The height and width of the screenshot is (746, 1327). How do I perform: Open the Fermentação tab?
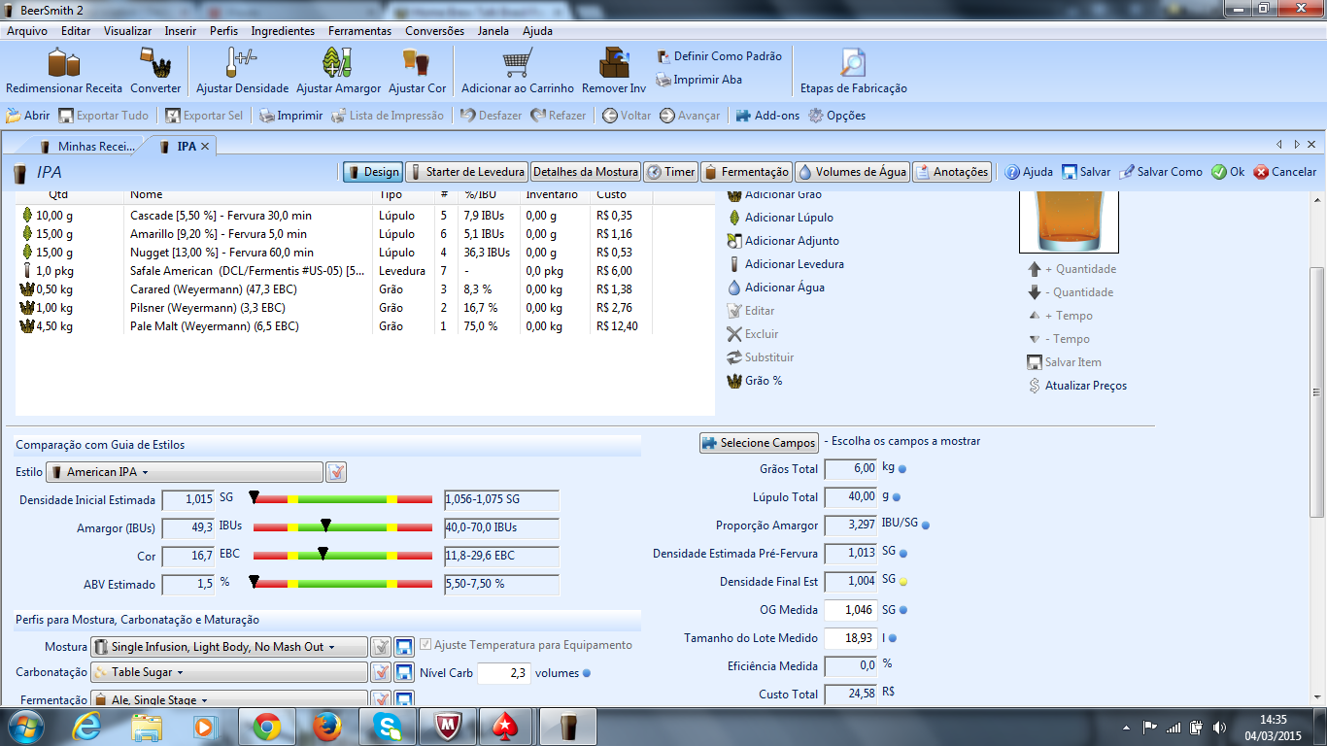pos(746,172)
